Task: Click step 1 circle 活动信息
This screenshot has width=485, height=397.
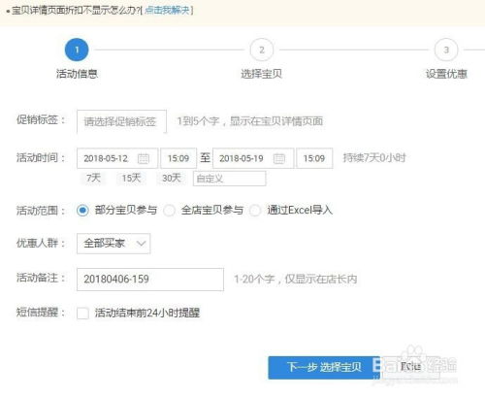Action: (77, 50)
